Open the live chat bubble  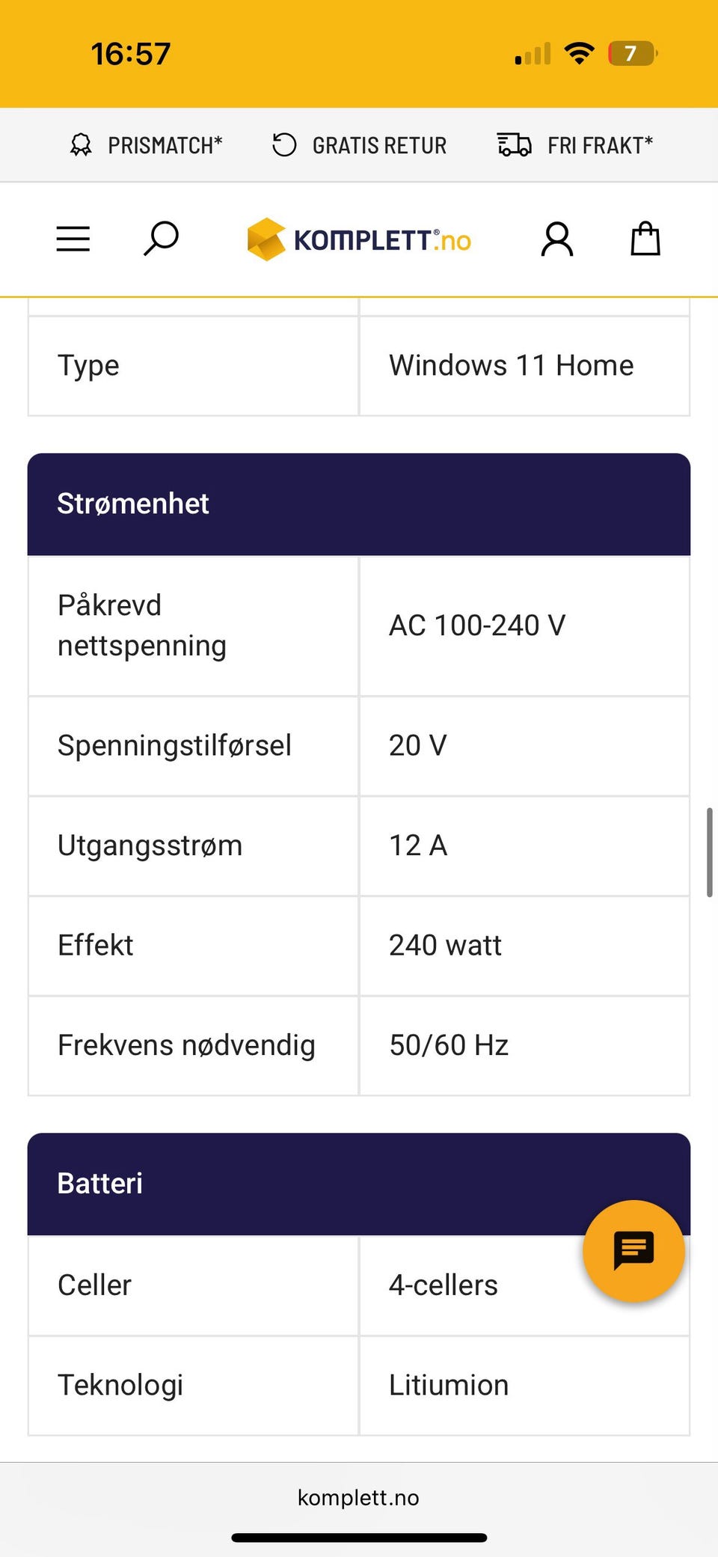633,1250
